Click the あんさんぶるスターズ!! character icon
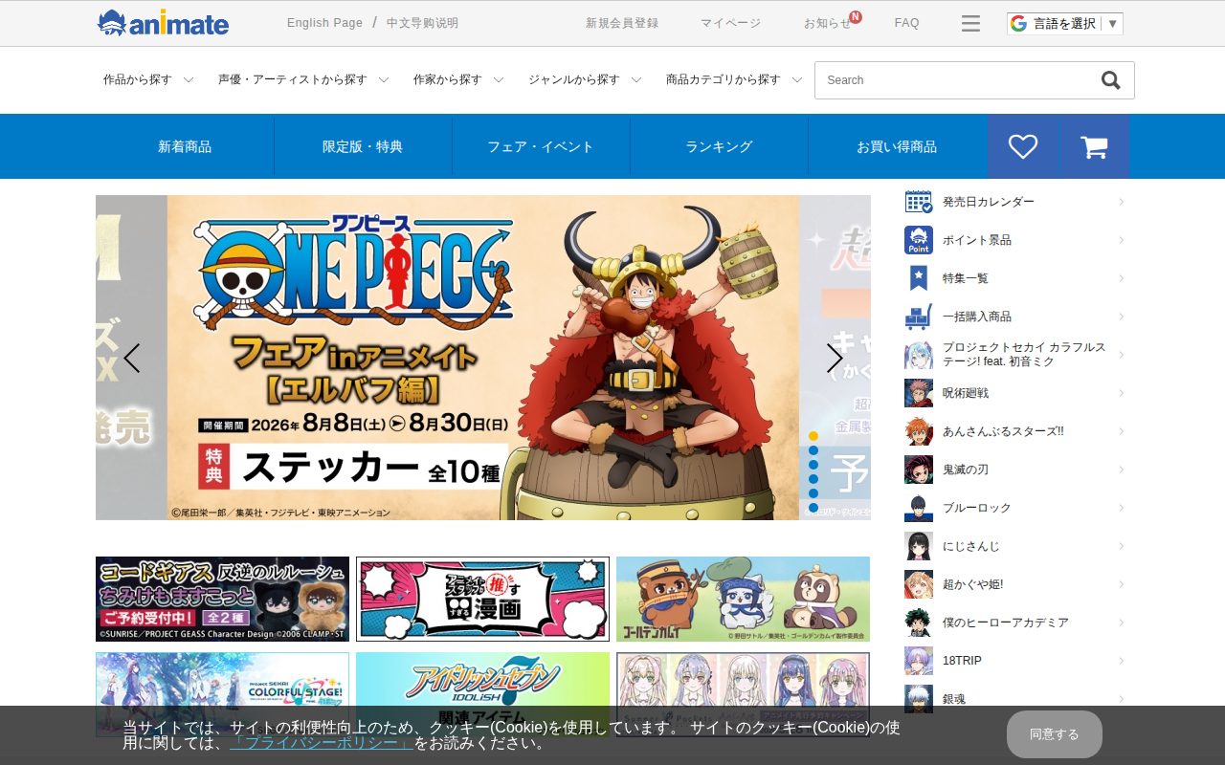1225x765 pixels. pos(919,431)
